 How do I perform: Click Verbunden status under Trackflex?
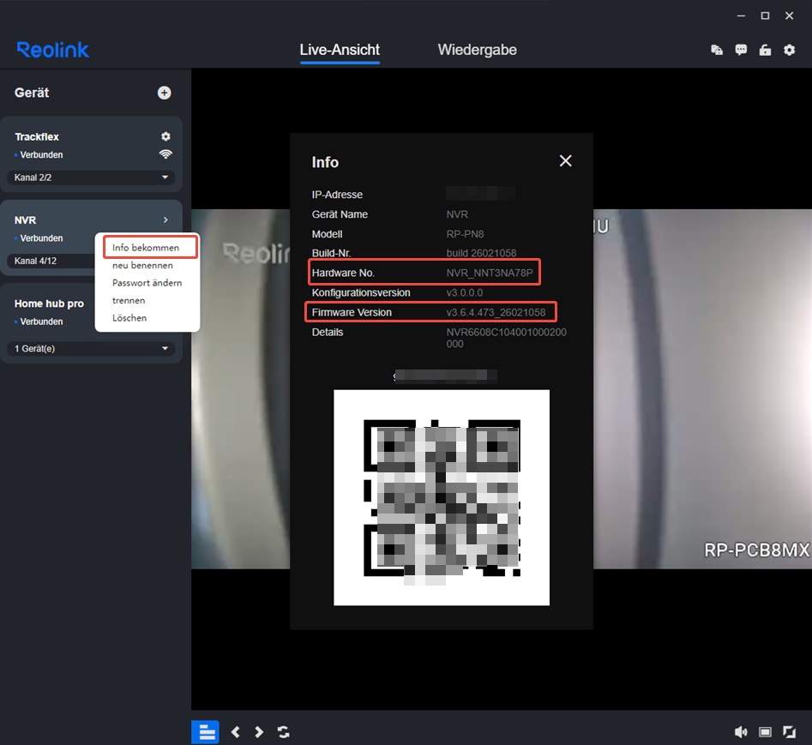click(41, 155)
